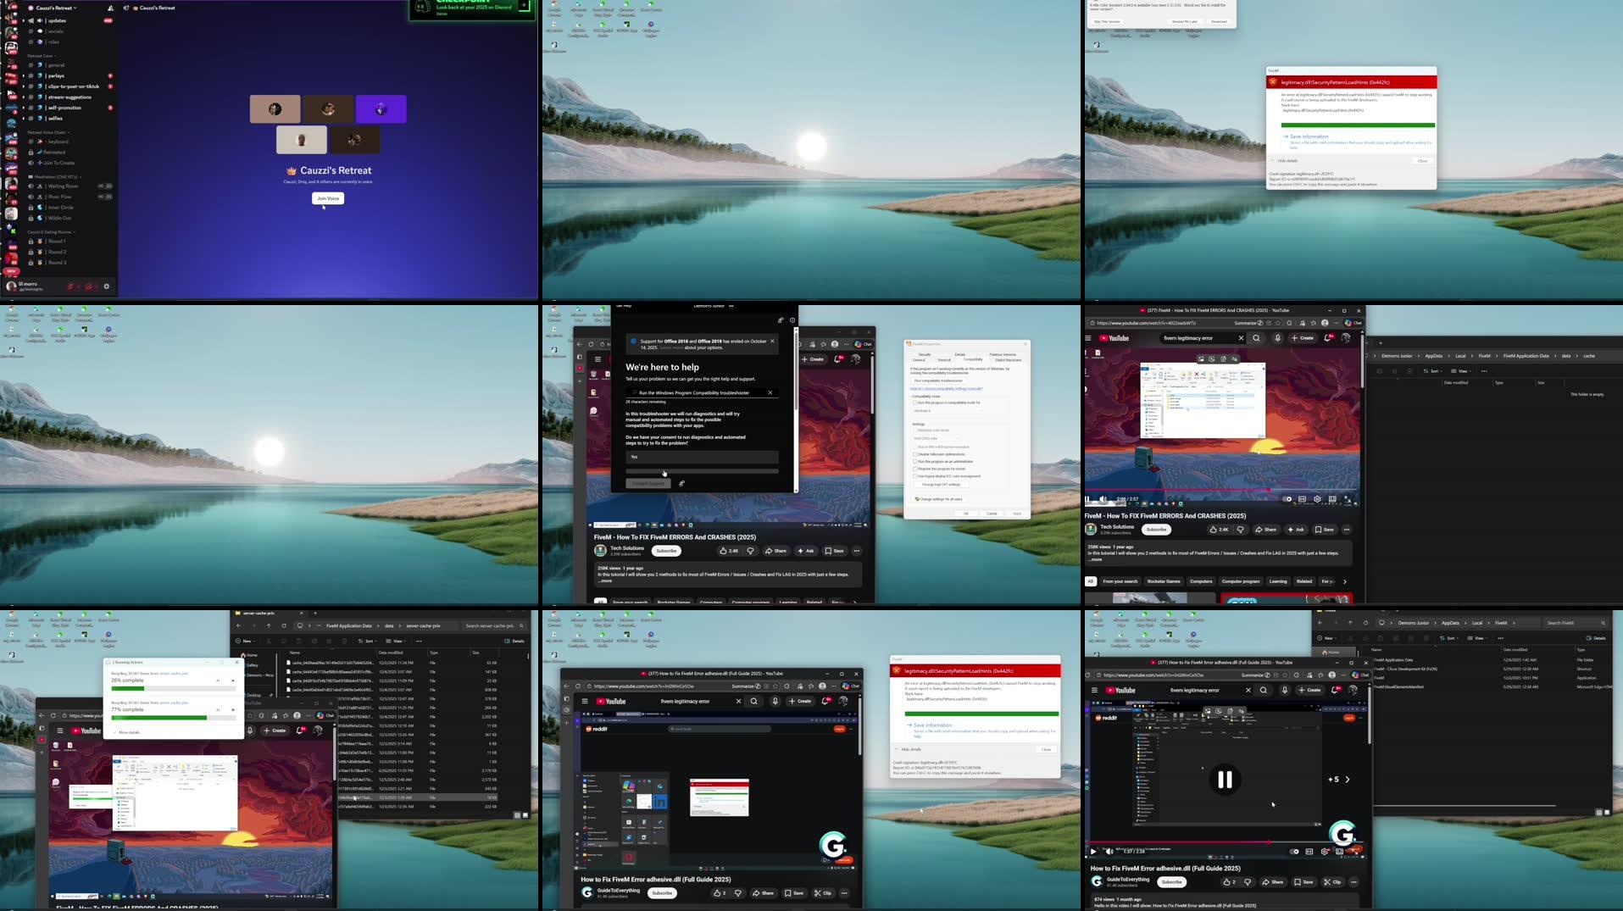Open the YouTube Create menu
Screen dimensions: 1623x911
pyautogui.click(x=1302, y=337)
